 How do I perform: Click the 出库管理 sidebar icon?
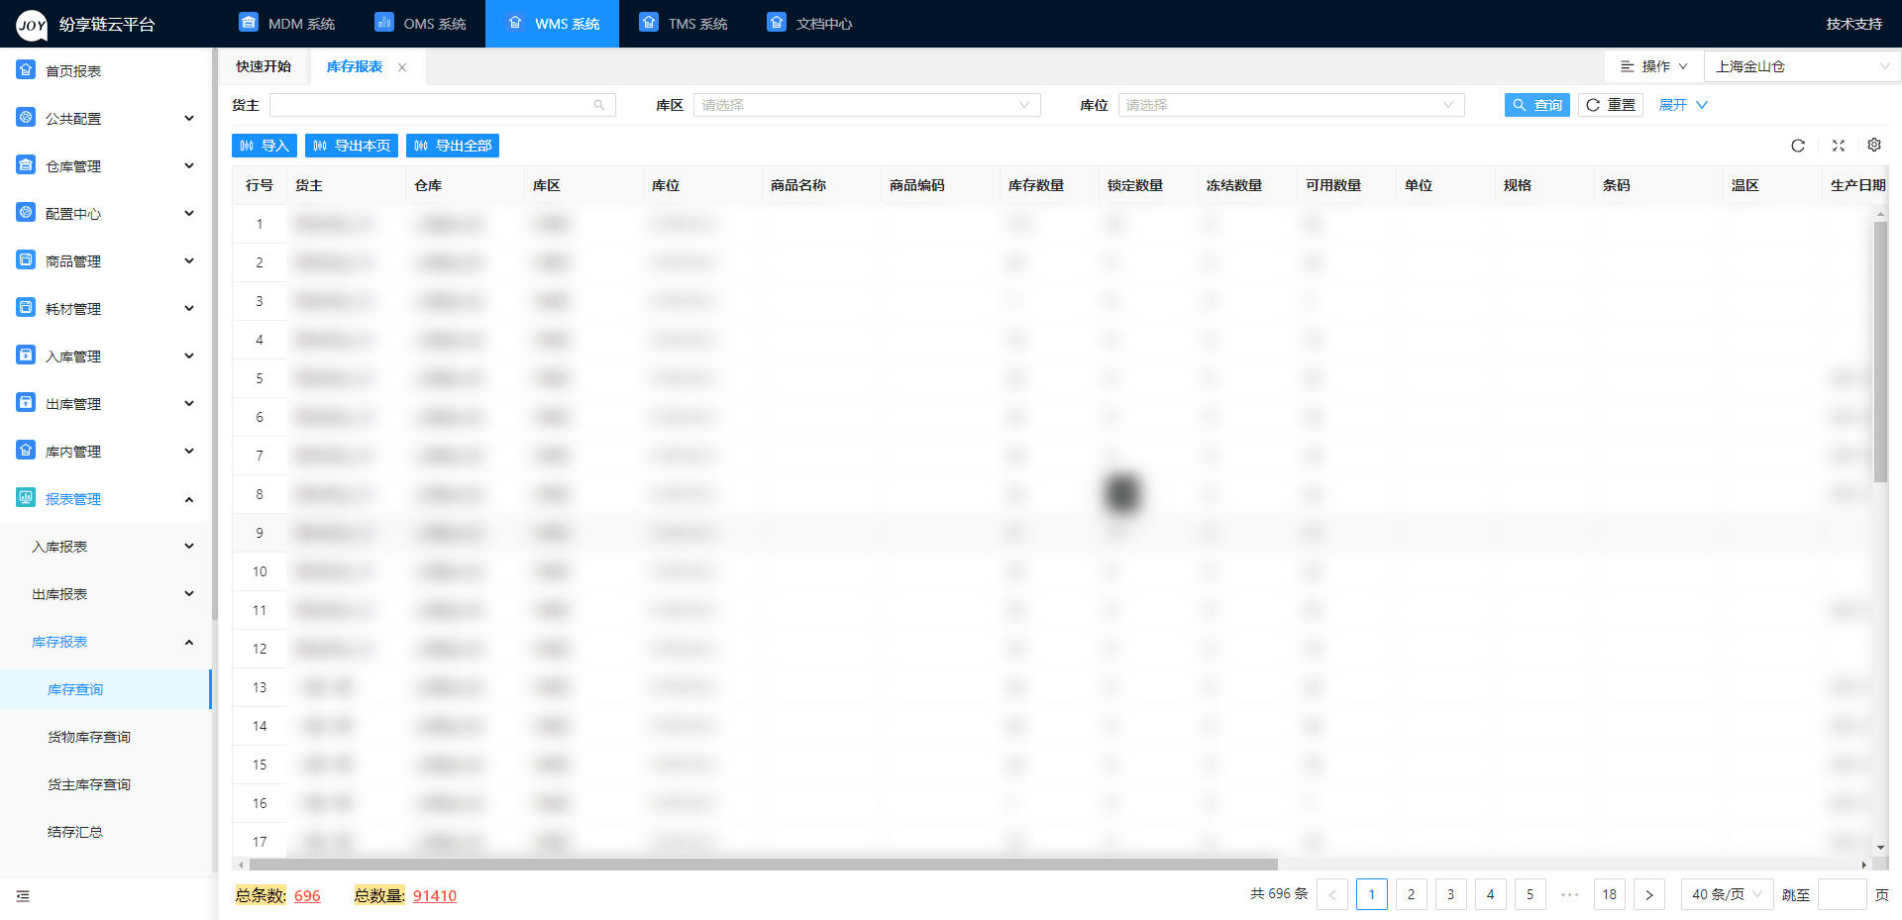26,403
